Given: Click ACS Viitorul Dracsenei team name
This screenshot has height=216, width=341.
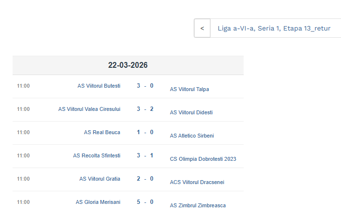Looking at the screenshot, I should point(197,182).
